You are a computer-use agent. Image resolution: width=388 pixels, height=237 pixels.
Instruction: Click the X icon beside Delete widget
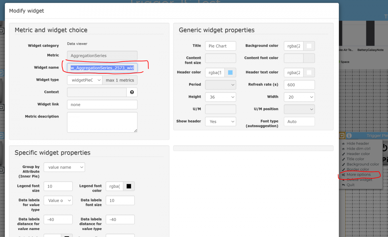click(x=343, y=180)
